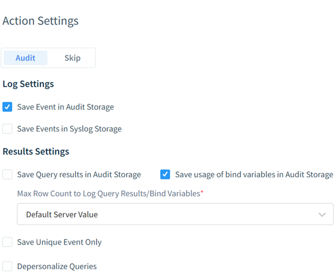This screenshot has width=336, height=278.
Task: Click the Action Settings title
Action: click(41, 21)
